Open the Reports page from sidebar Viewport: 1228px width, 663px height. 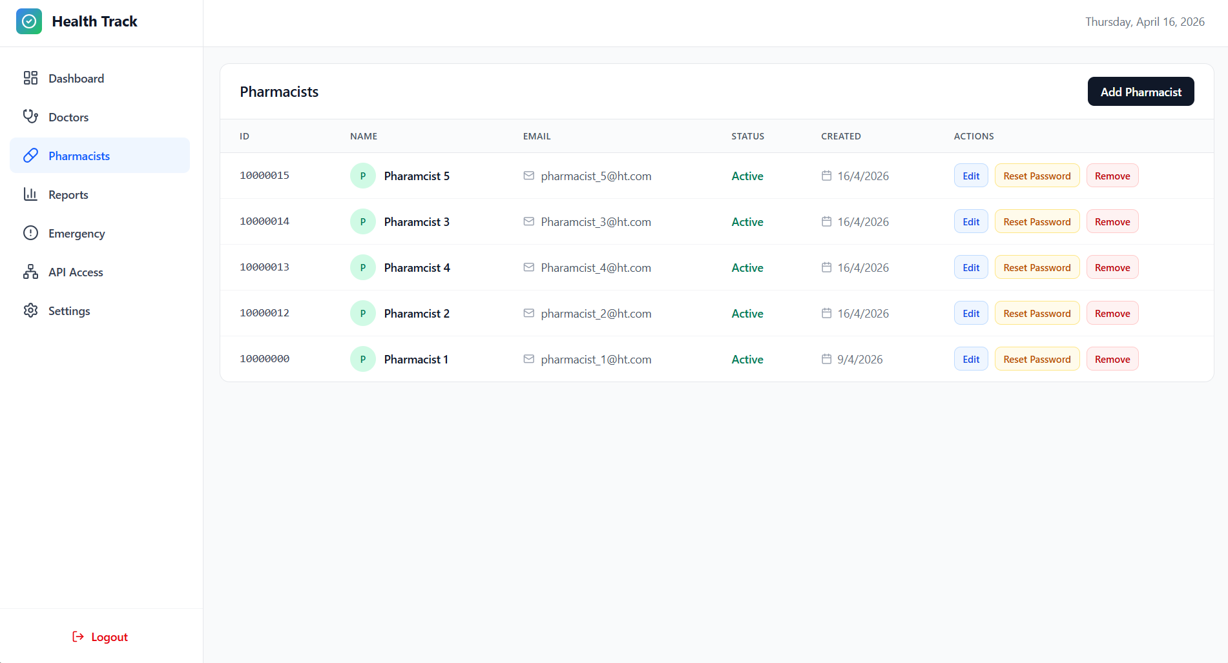tap(68, 194)
